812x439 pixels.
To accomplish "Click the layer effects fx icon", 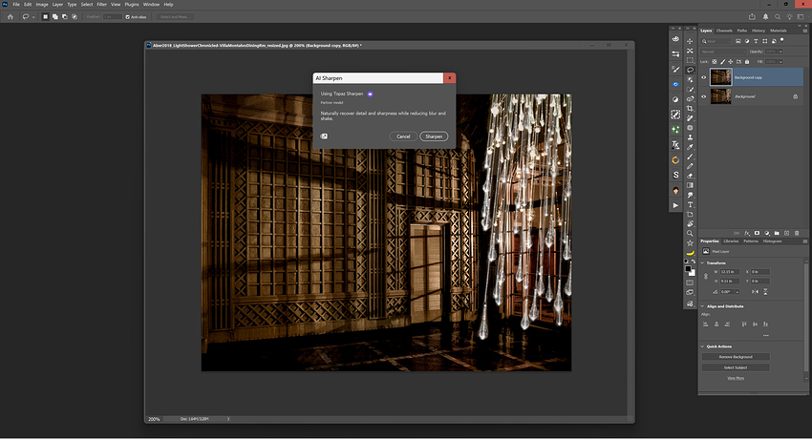I will pos(745,232).
